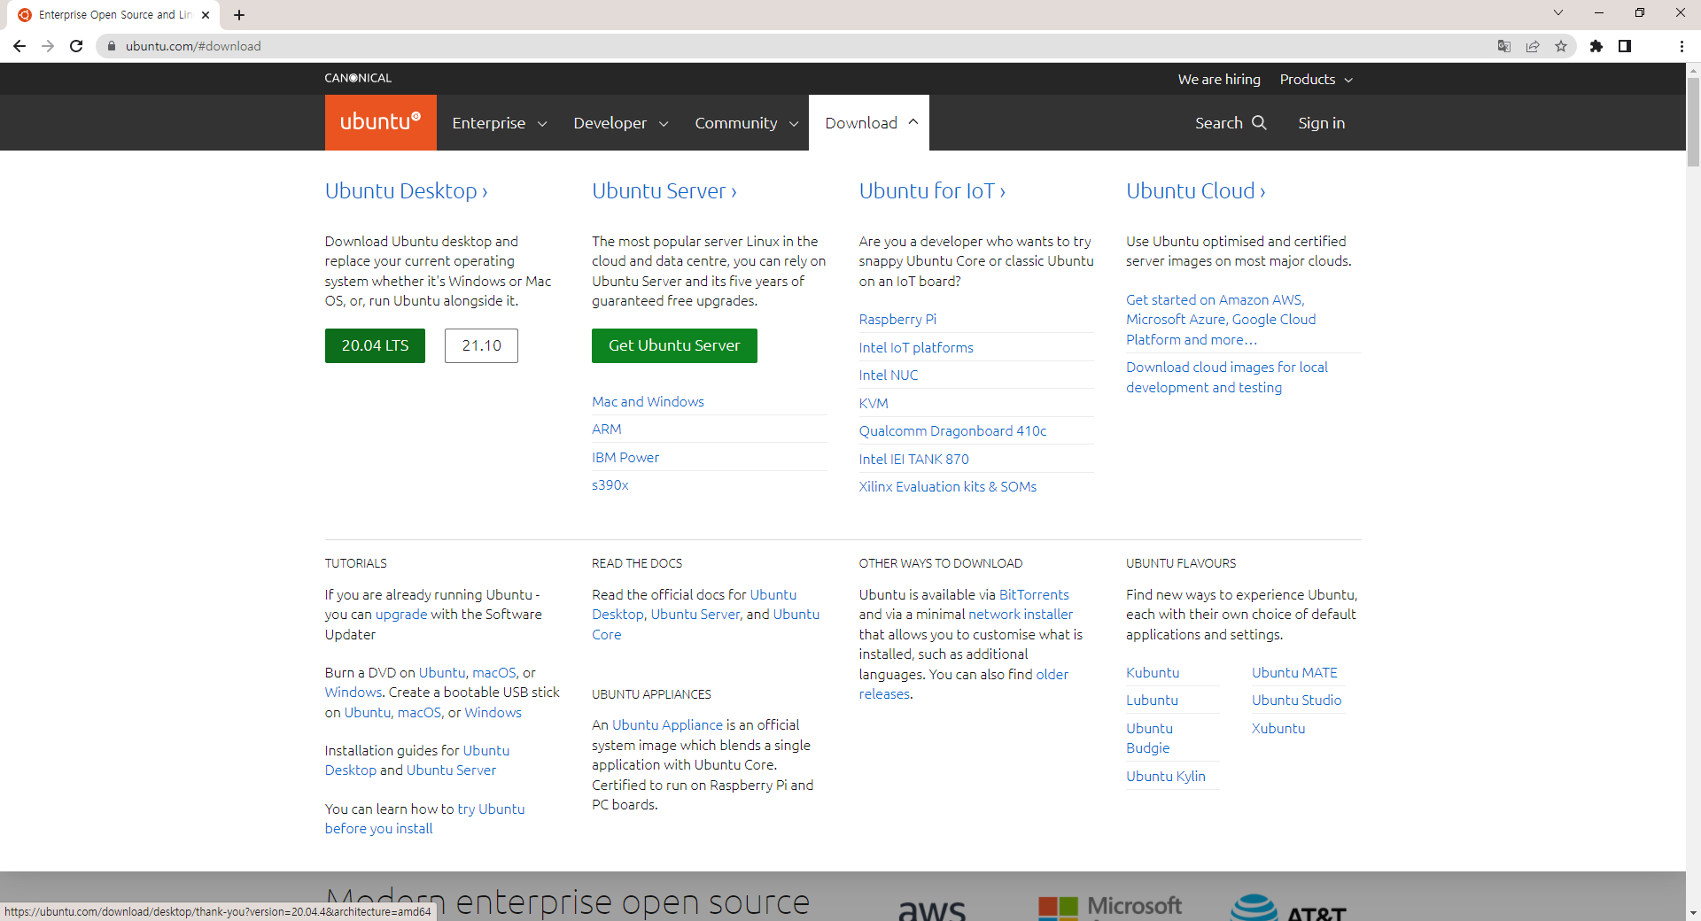Open ARM server link

click(607, 430)
